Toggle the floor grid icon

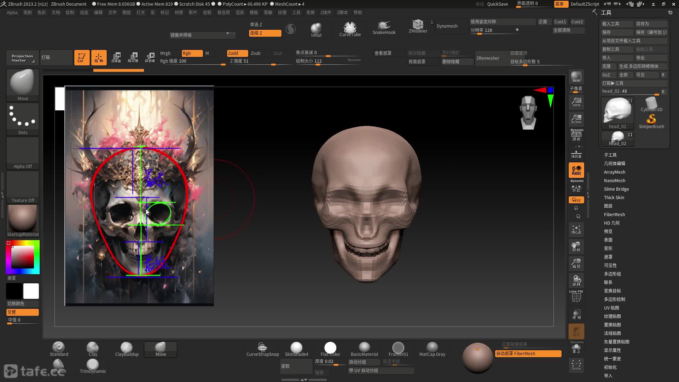click(x=576, y=154)
